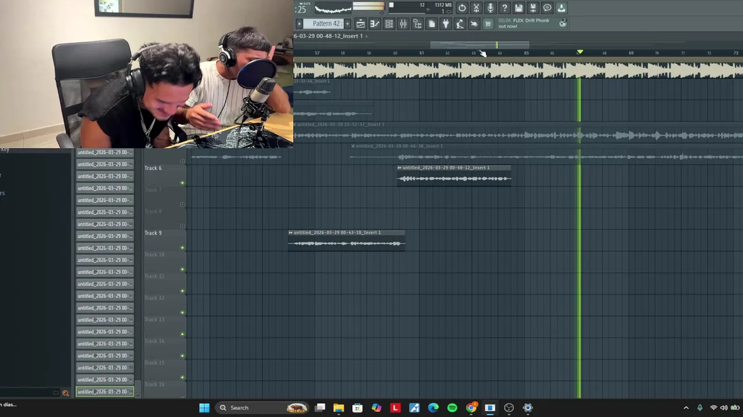
Task: Select the Track 16 header label
Action: (x=154, y=384)
